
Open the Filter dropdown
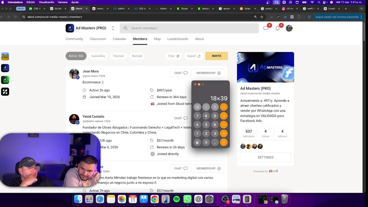pos(174,56)
